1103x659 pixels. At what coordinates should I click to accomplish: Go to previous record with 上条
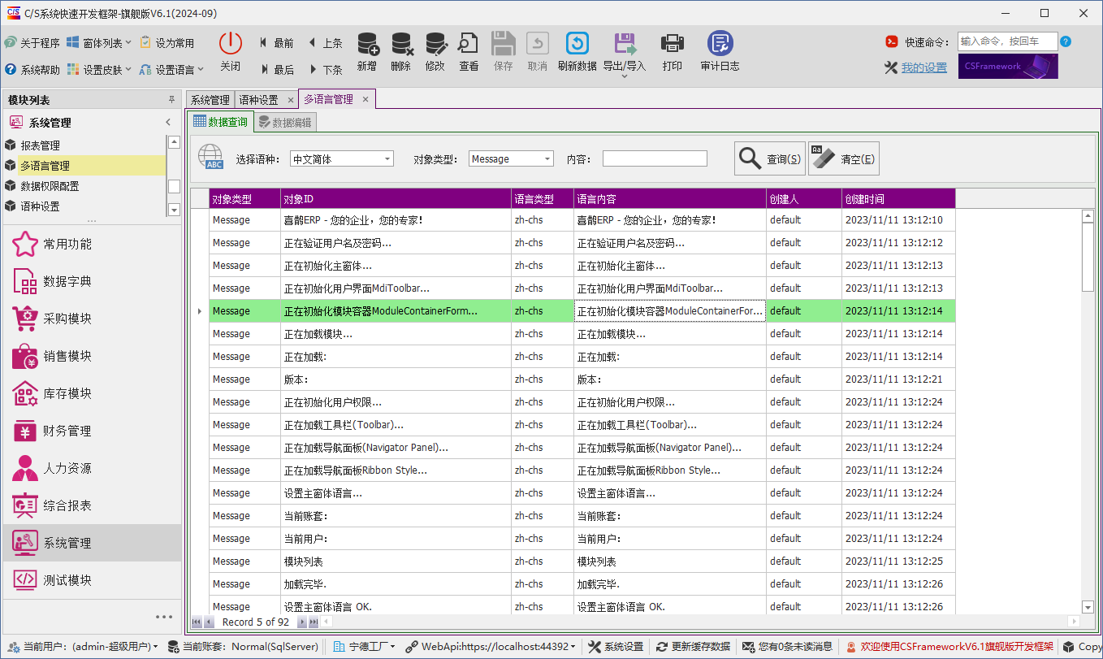325,43
